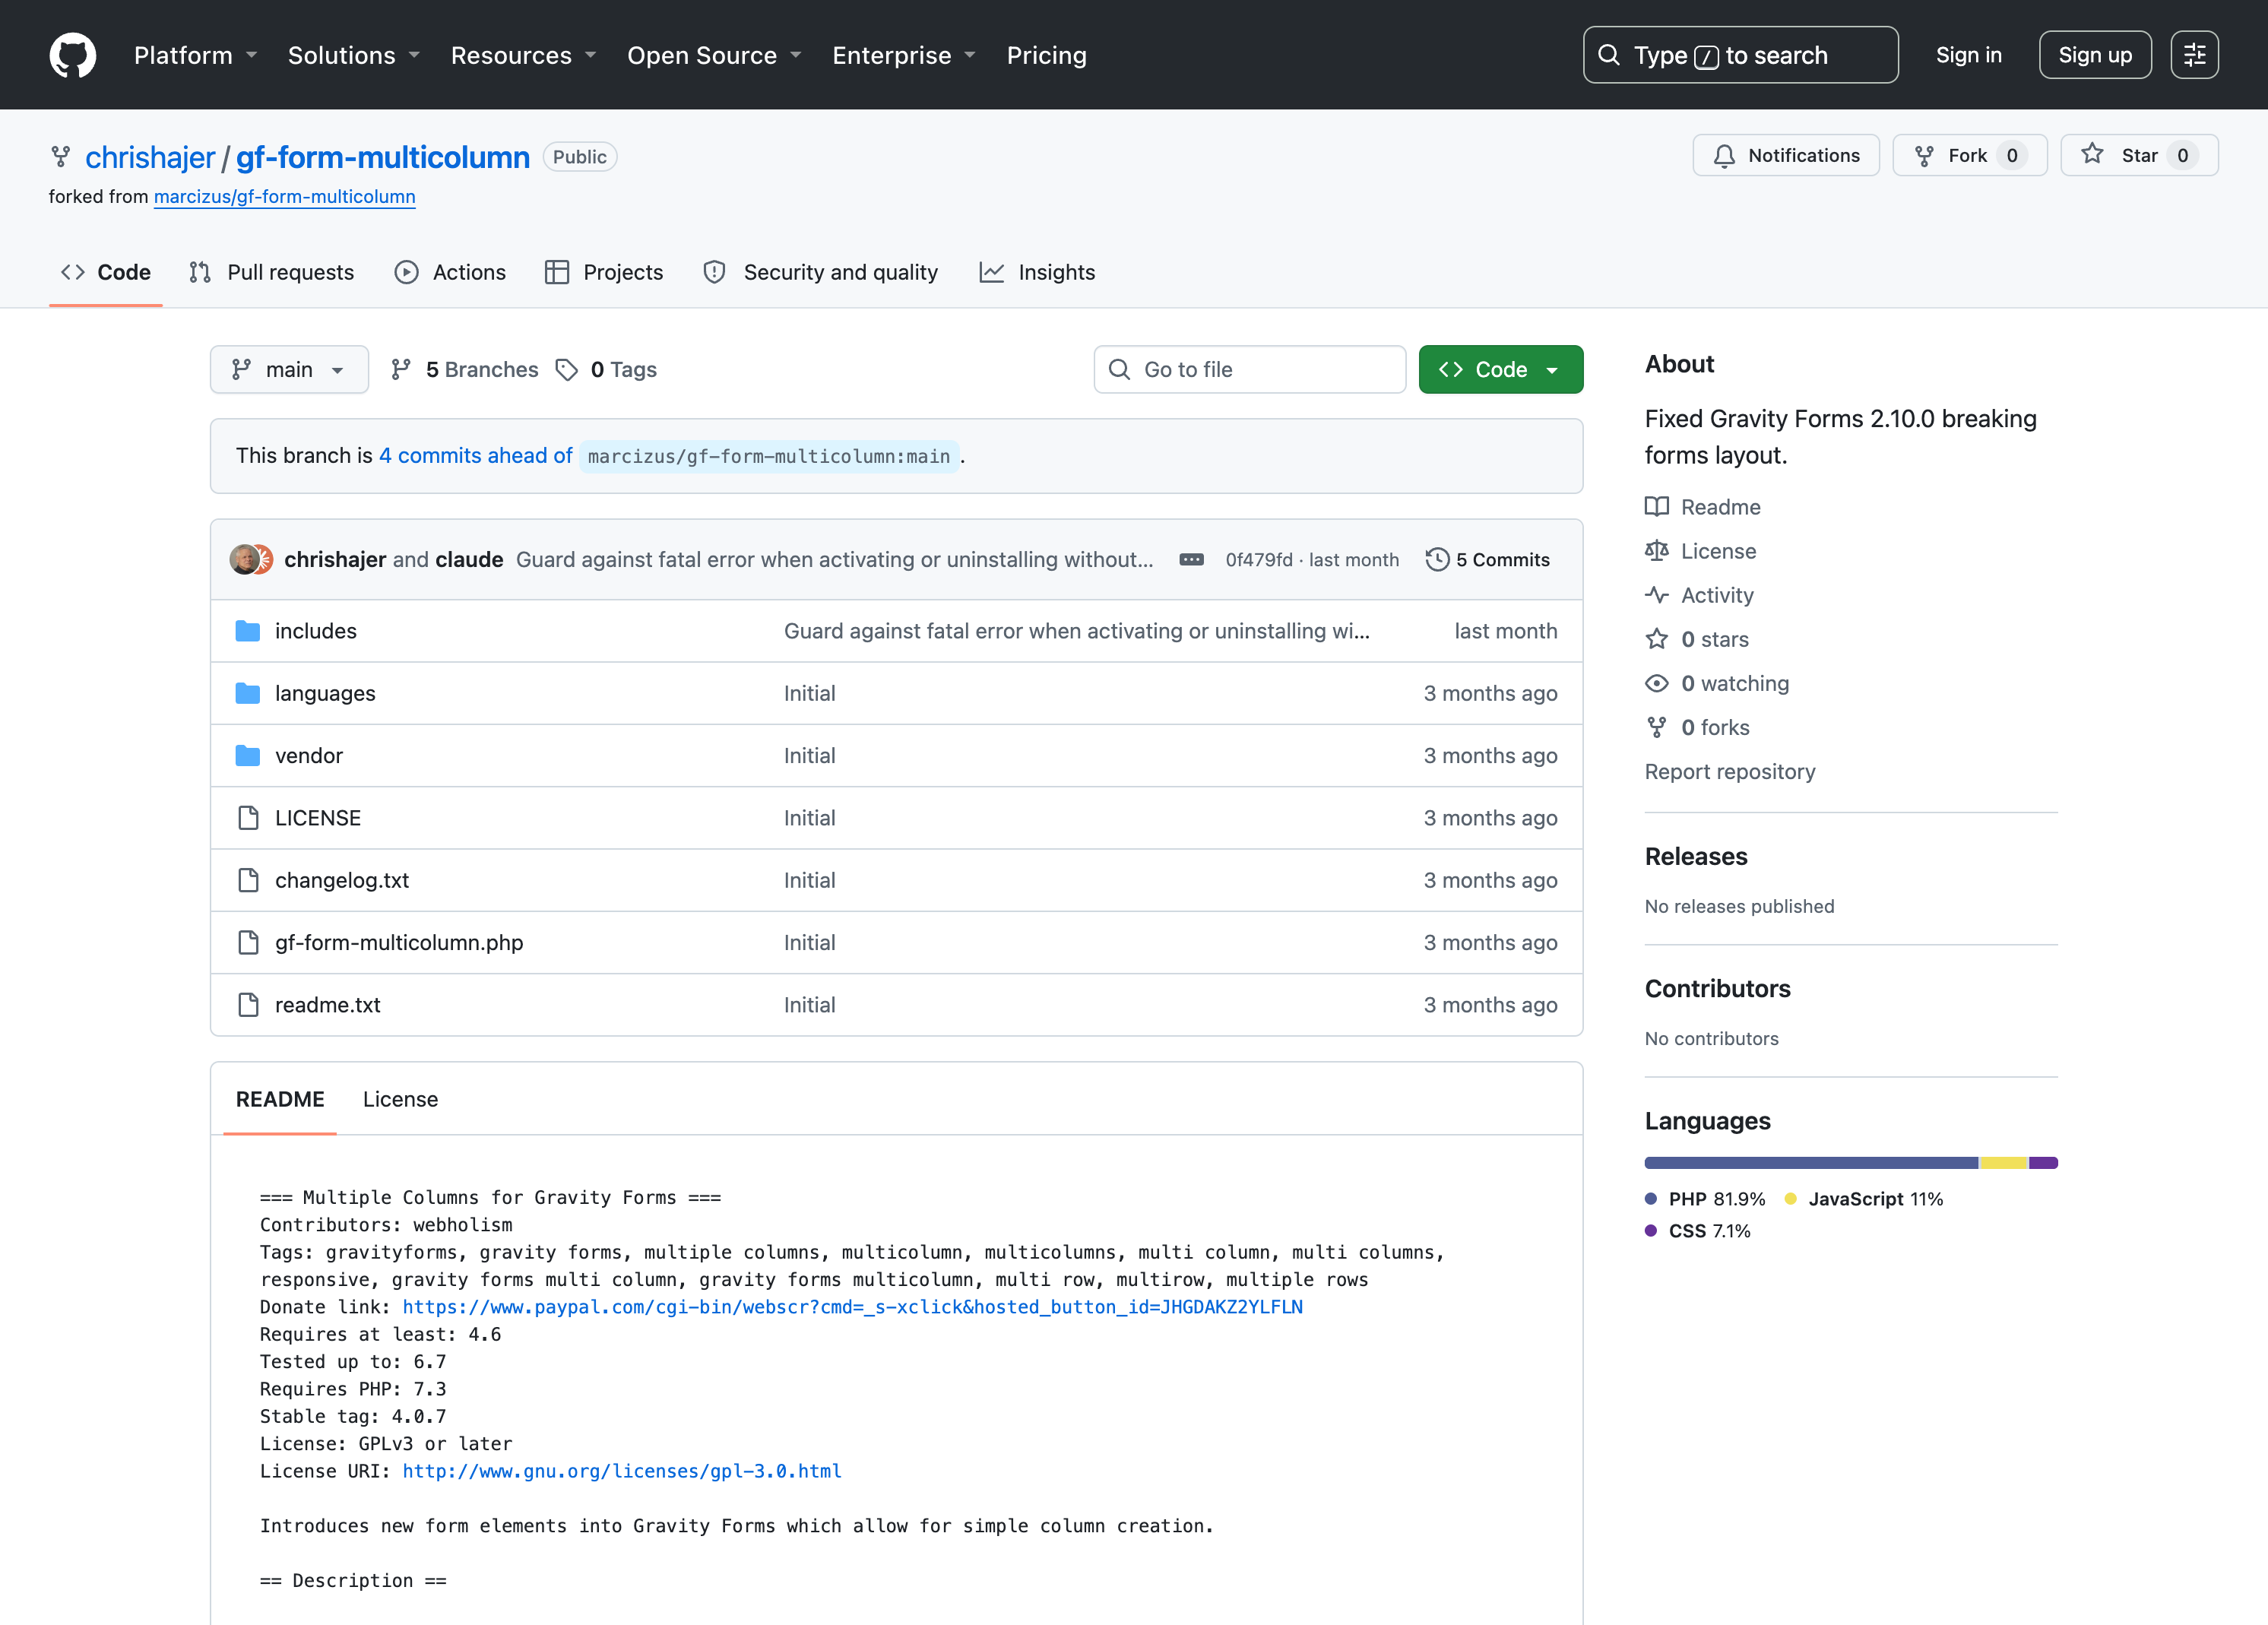Expand the Resources menu
Image resolution: width=2268 pixels, height=1625 pixels.
tap(523, 55)
